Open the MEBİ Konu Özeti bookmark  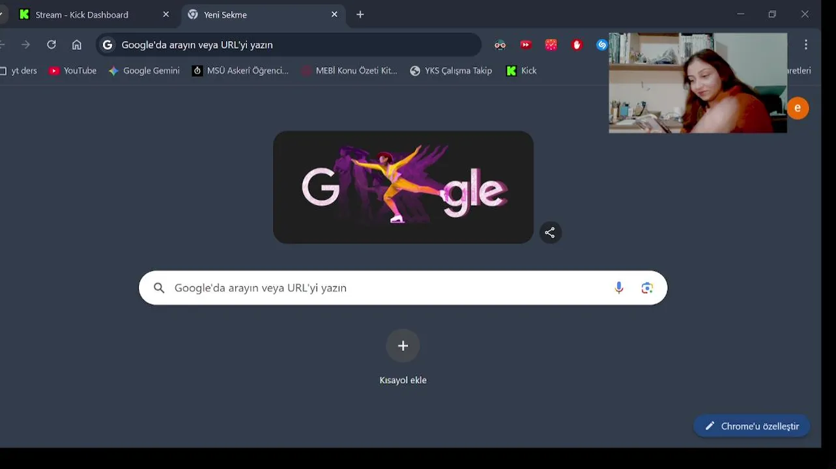tap(349, 71)
